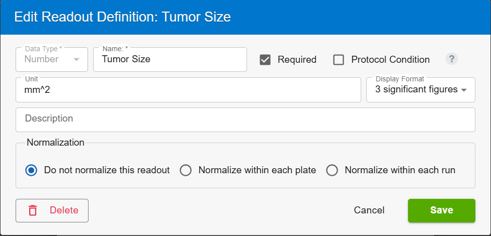The image size is (491, 236).
Task: Select 'Do not normalize this readout' radio
Action: coord(31,170)
